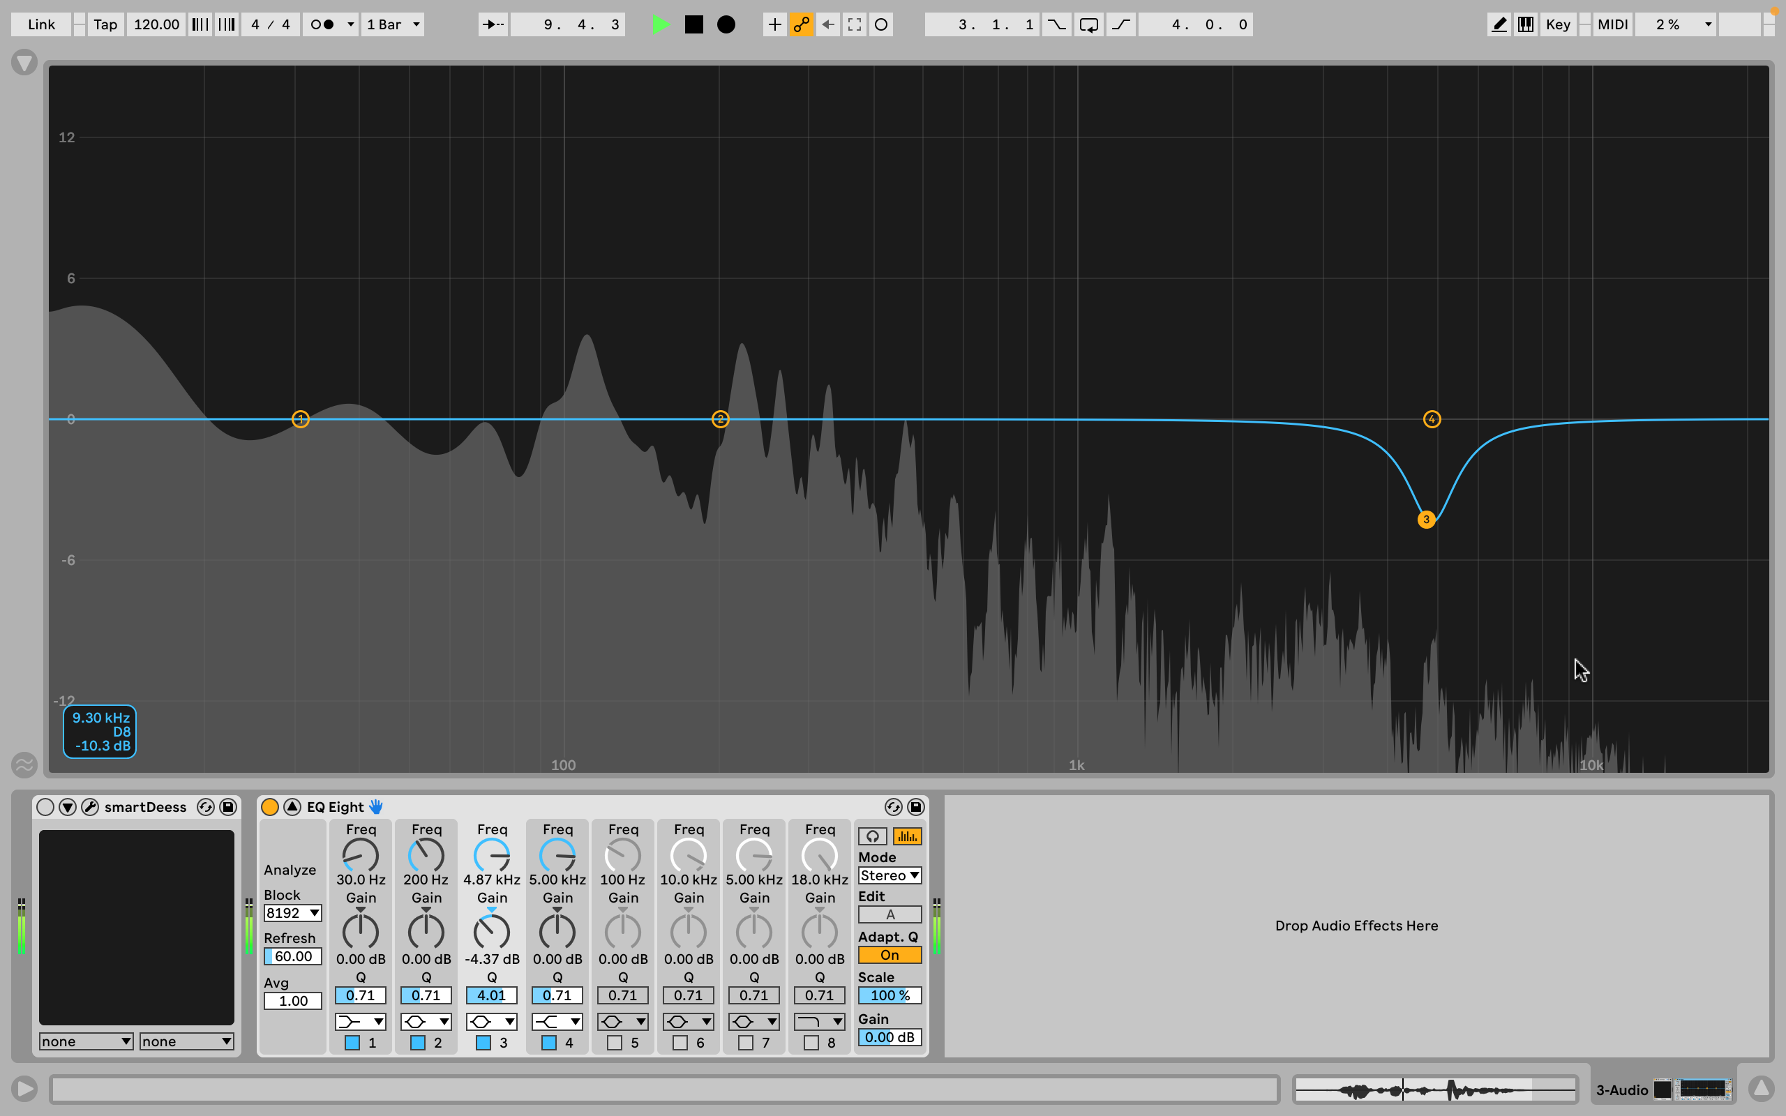
Task: Open band 8 filter type dropdown
Action: 819,1022
